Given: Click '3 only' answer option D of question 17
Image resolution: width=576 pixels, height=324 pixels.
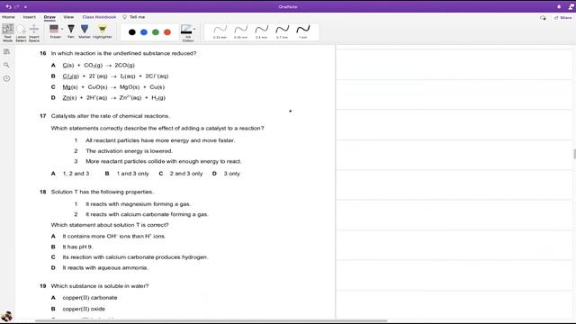Looking at the screenshot, I should pos(232,174).
